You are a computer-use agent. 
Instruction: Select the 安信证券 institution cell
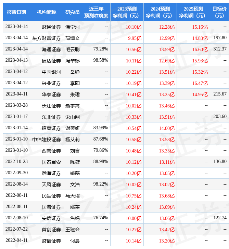[46, 218]
